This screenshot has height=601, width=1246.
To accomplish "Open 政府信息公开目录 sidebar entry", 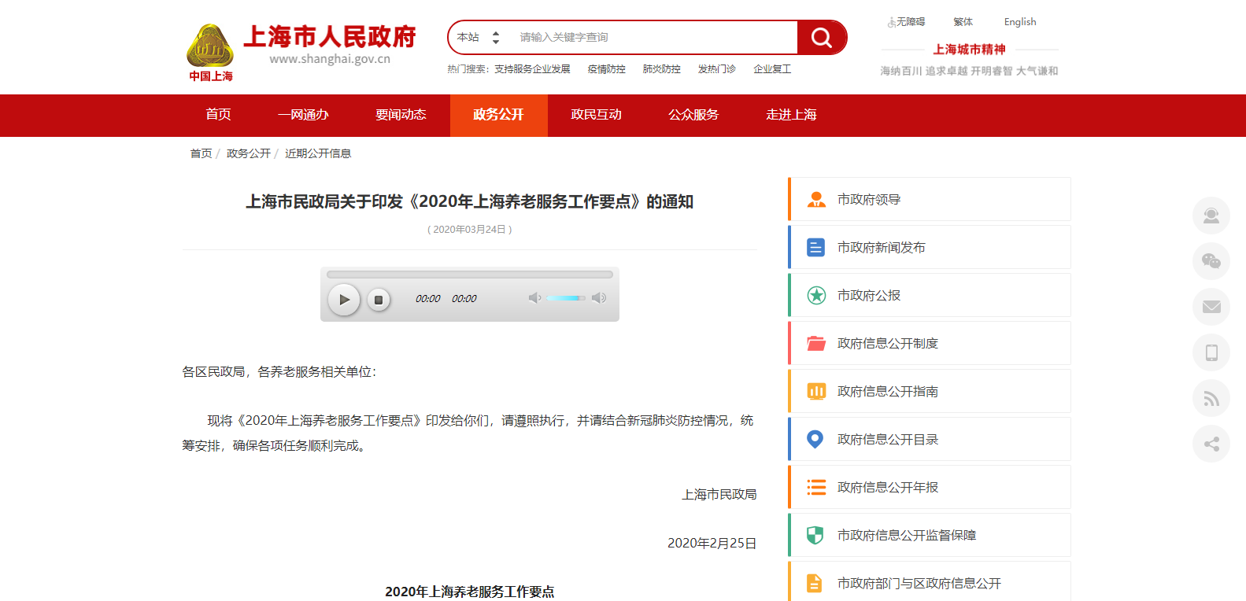I will [x=887, y=440].
